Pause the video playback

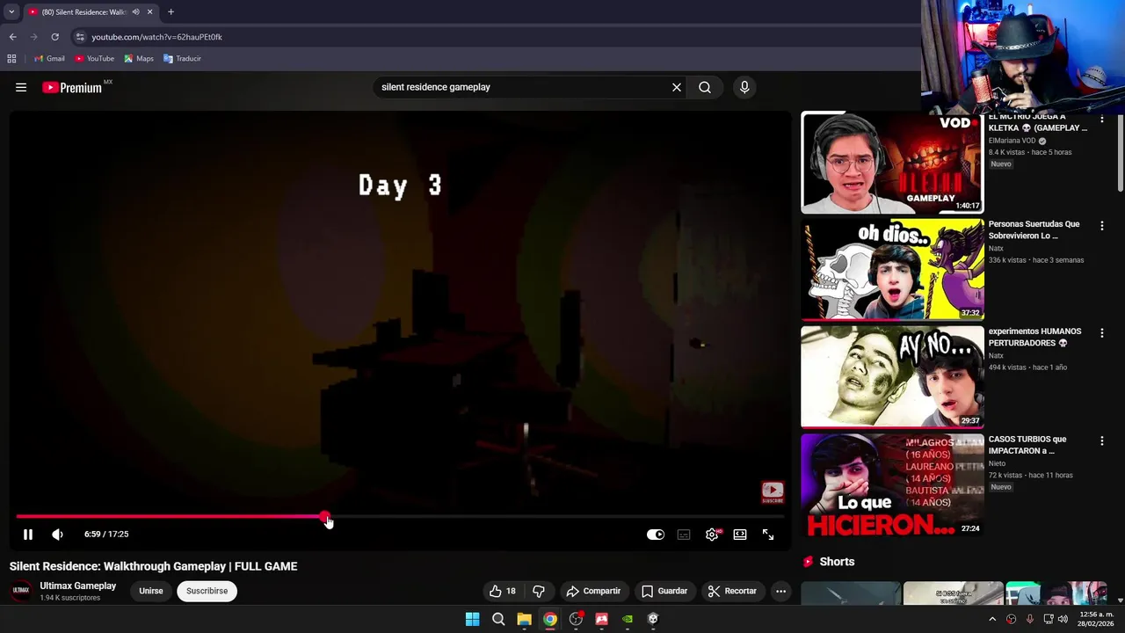(x=28, y=535)
